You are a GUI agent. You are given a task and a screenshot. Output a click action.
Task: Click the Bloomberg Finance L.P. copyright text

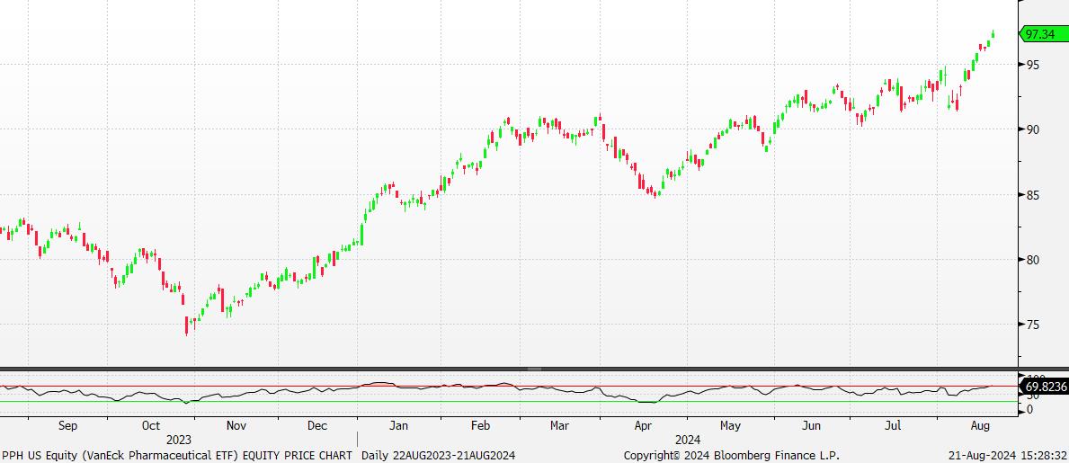point(732,456)
